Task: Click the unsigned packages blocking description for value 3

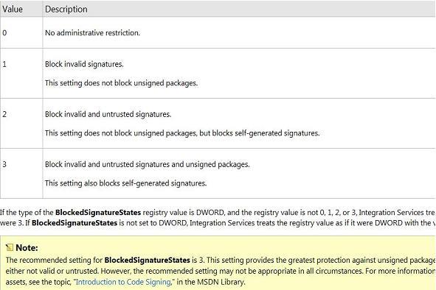Action: point(147,164)
